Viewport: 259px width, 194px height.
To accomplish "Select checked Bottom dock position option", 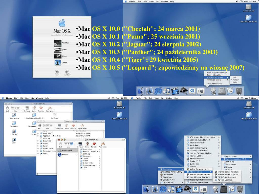I will 236,80.
